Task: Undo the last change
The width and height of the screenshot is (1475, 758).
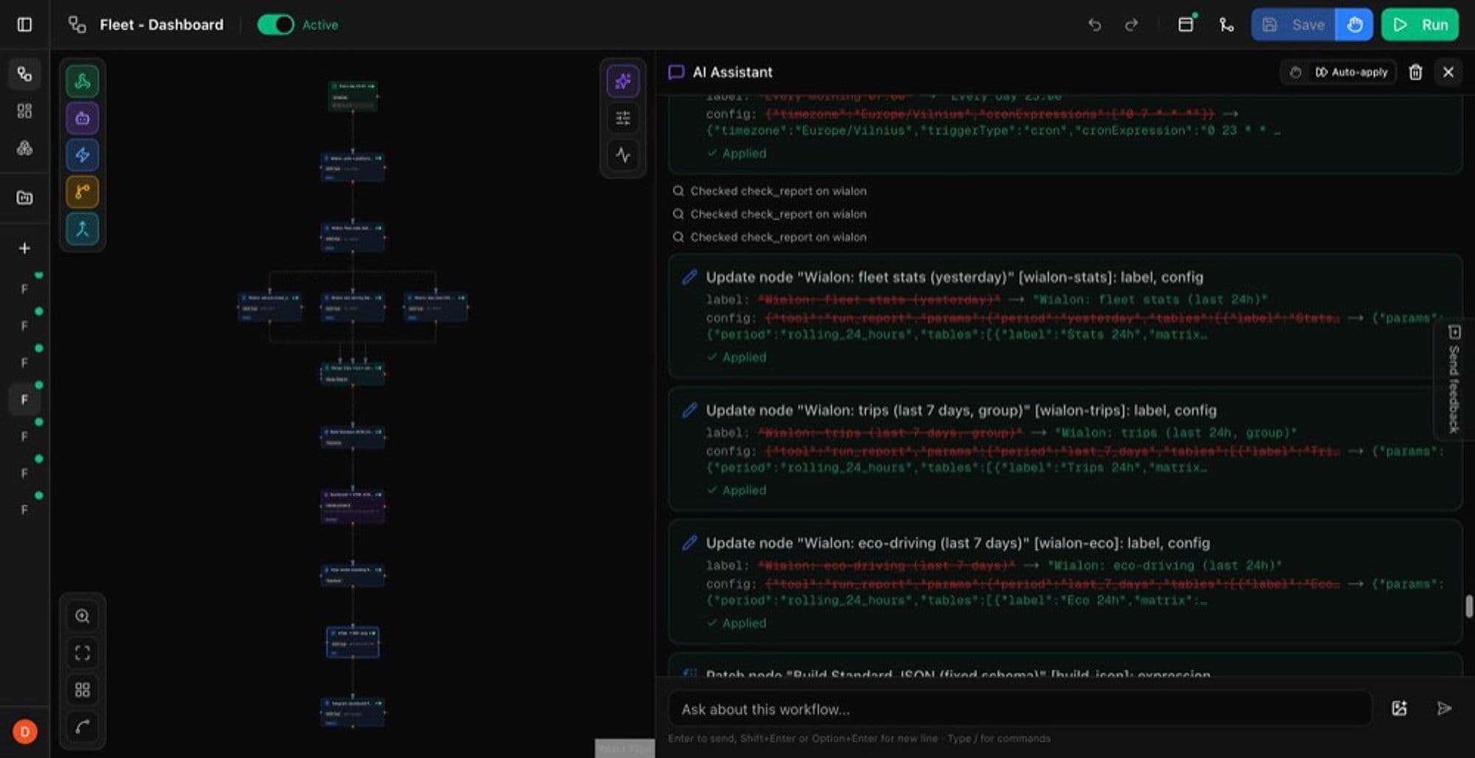Action: point(1094,25)
